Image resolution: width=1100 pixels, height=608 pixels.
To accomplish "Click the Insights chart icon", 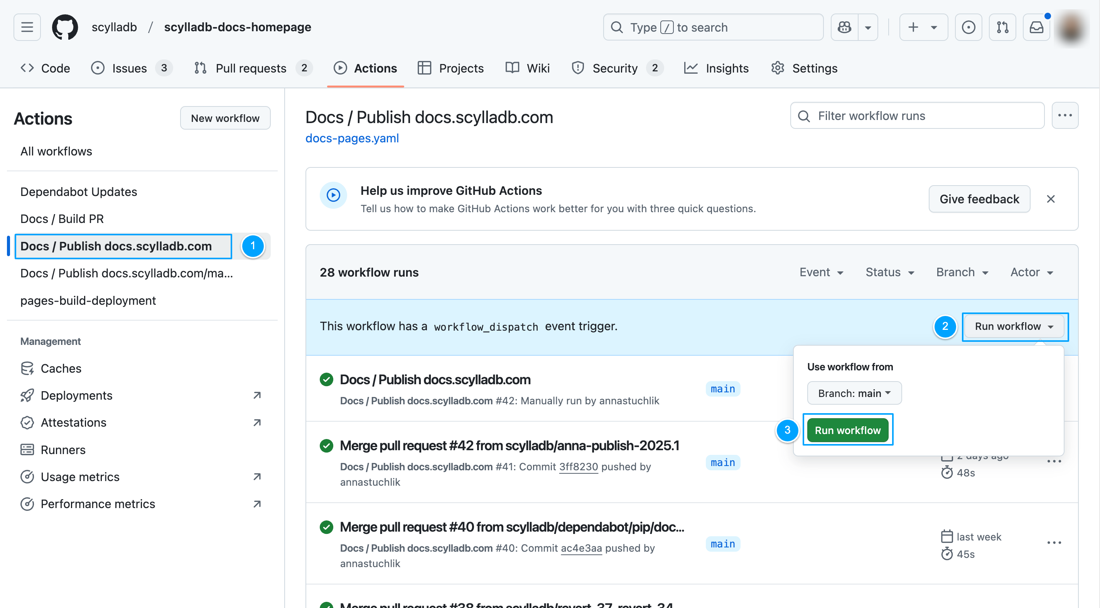I will coord(690,68).
